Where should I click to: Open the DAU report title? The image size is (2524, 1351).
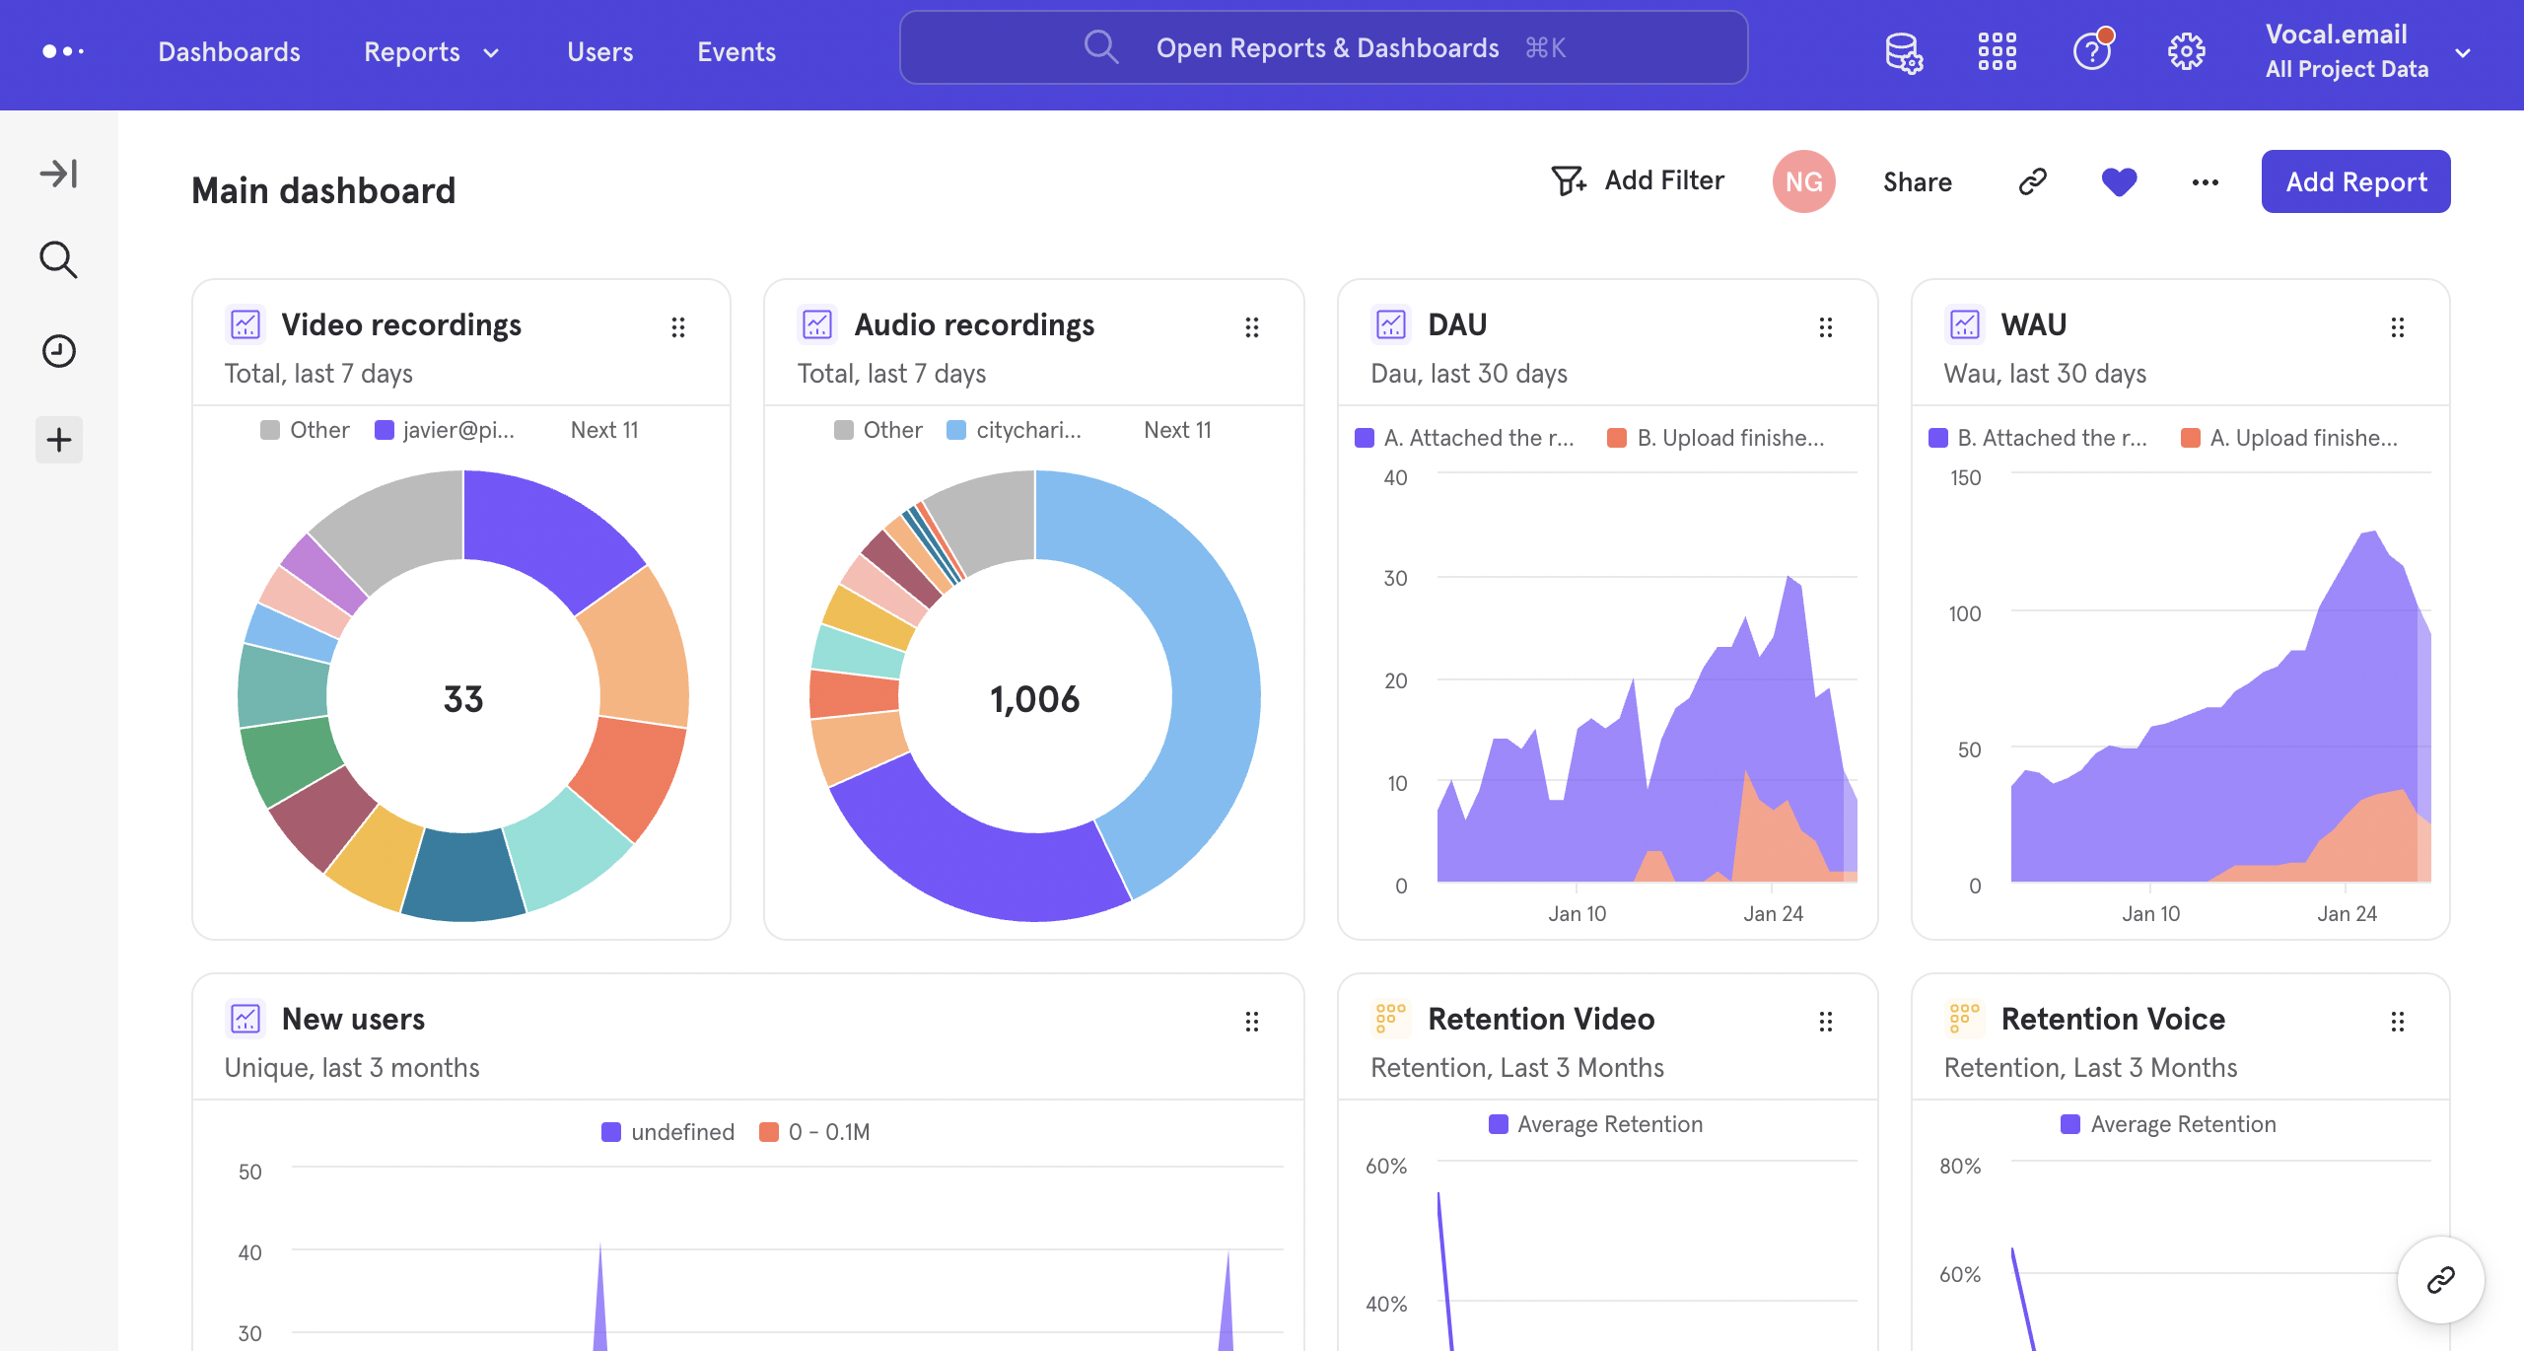(x=1457, y=324)
